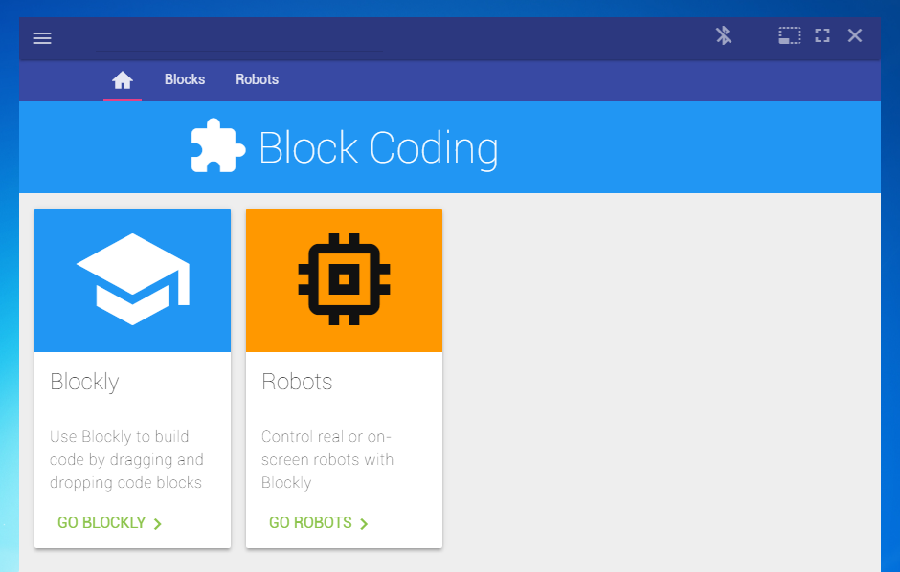
Task: Open the hamburger navigation menu
Action: (x=42, y=38)
